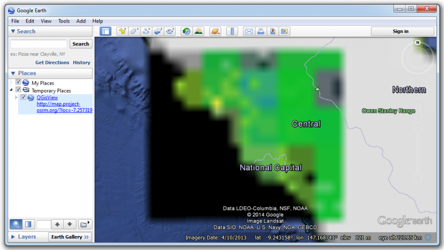Move selected place down arrow
444x250 pixels.
point(70,224)
